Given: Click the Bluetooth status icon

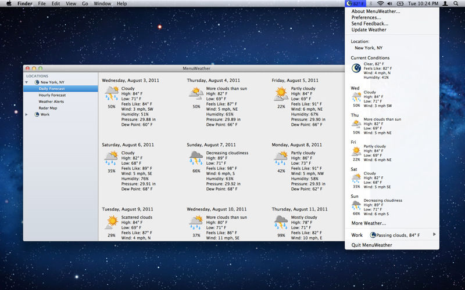Looking at the screenshot, I should 371,3.
